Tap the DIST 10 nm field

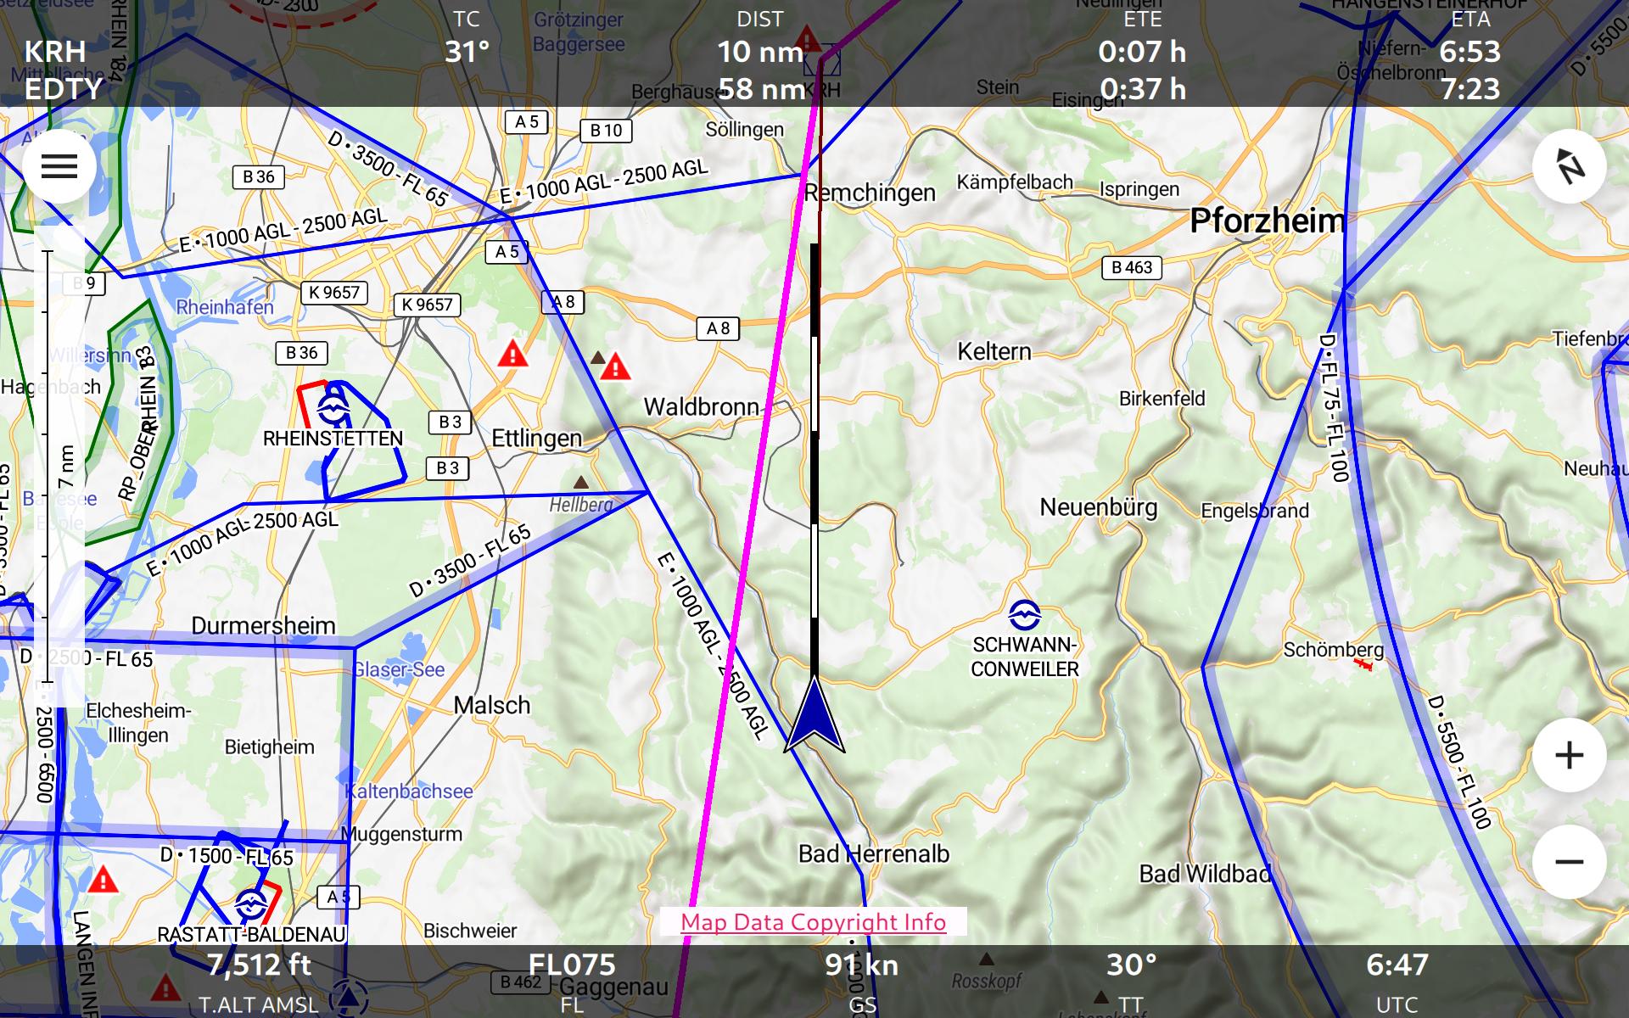(760, 39)
